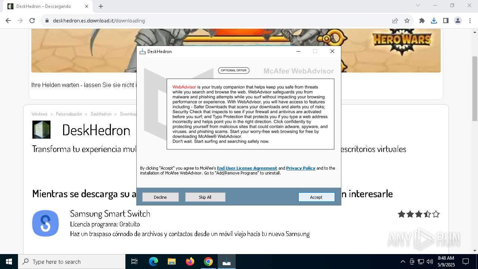Show hidden system tray icons
This screenshot has width=478, height=269.
click(x=403, y=262)
